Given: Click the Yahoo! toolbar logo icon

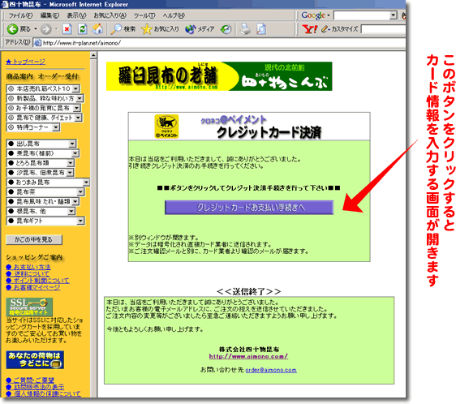Looking at the screenshot, I should [x=310, y=28].
